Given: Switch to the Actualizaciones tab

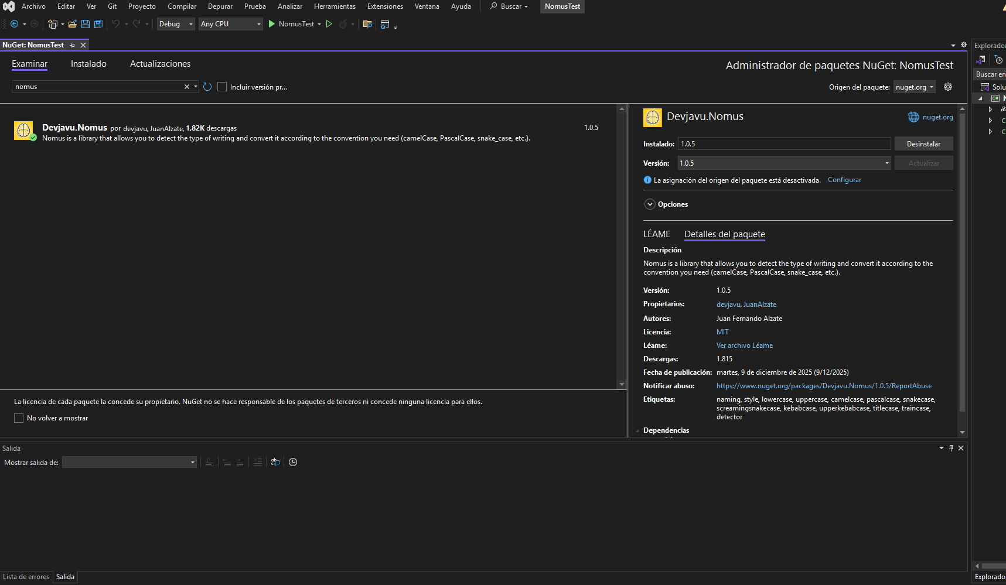Looking at the screenshot, I should click(160, 64).
